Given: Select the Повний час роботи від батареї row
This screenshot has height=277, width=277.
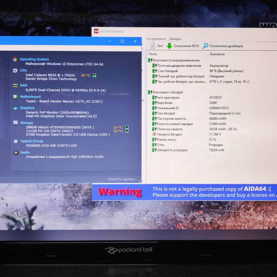Looking at the screenshot, I should coord(188,76).
